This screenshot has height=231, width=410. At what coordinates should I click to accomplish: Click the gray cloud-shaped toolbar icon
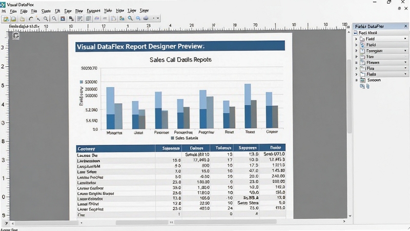click(146, 18)
